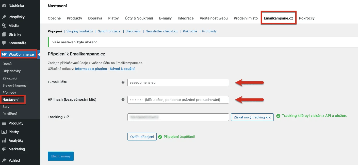Click 'Vaše nastavení bylo uloženo.' notice text
This screenshot has width=358, height=165.
[75, 42]
